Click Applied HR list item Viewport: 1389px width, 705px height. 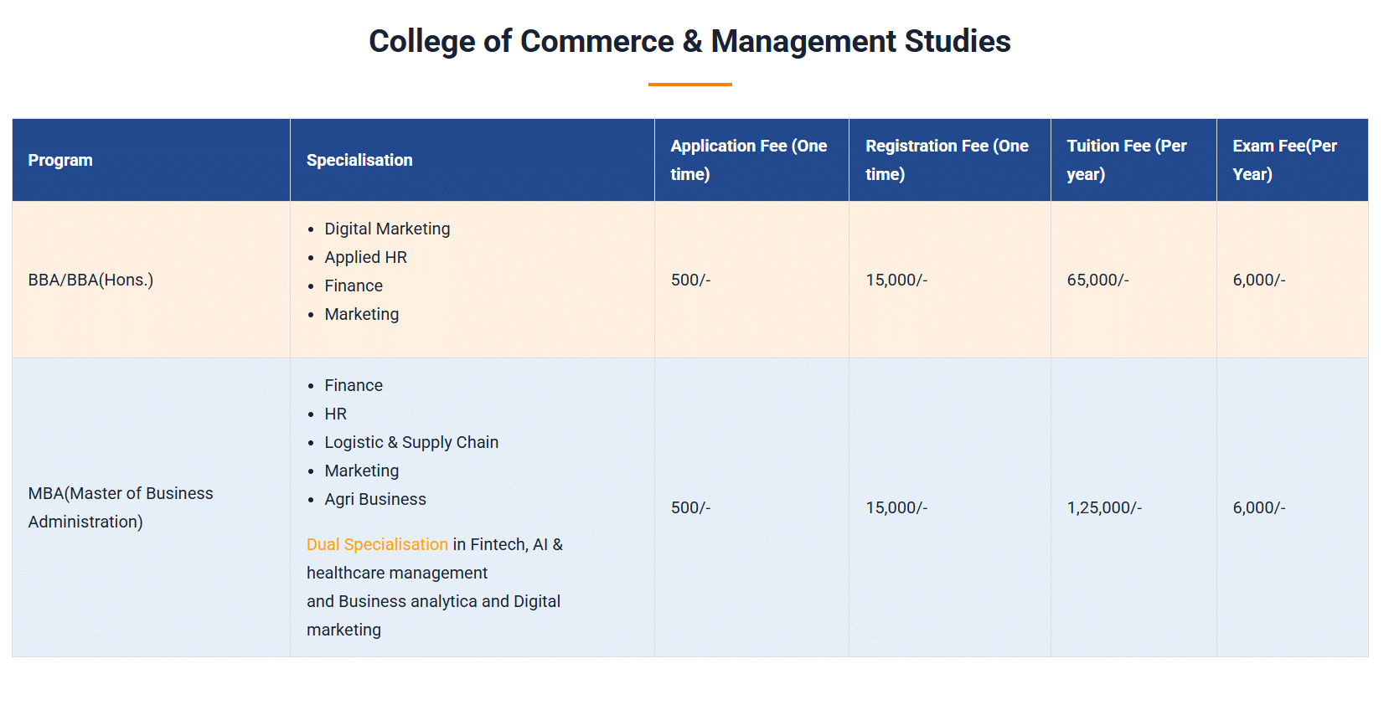tap(365, 257)
